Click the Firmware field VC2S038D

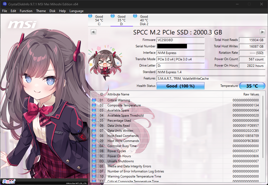[180, 40]
